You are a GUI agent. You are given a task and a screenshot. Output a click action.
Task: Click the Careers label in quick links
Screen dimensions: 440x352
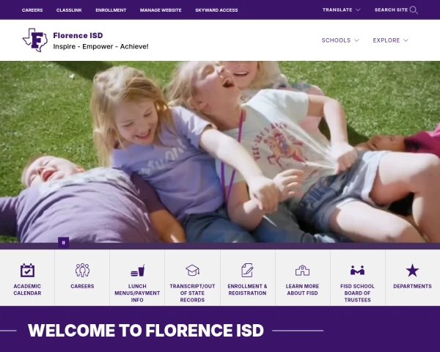82,286
